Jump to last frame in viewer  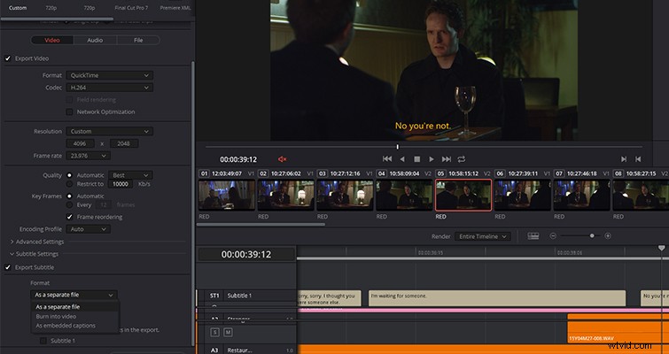447,159
